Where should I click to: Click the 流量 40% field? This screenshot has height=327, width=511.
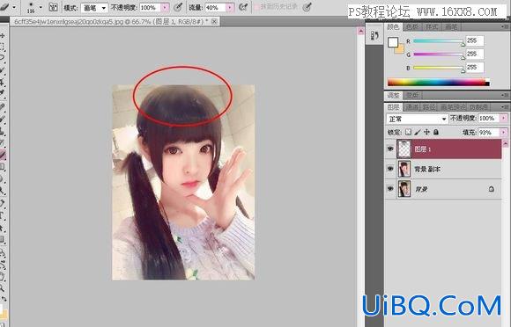pos(216,7)
